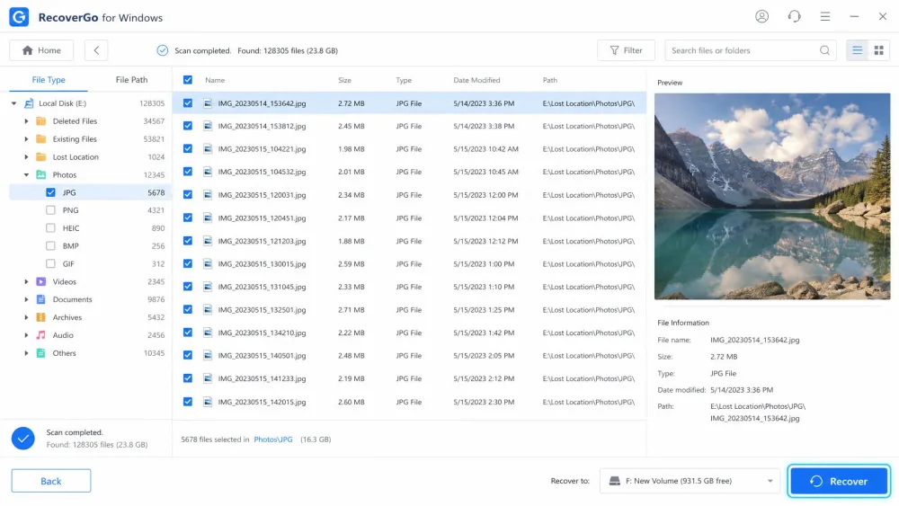Click the search magnifier icon
This screenshot has height=506, width=899.
click(824, 50)
